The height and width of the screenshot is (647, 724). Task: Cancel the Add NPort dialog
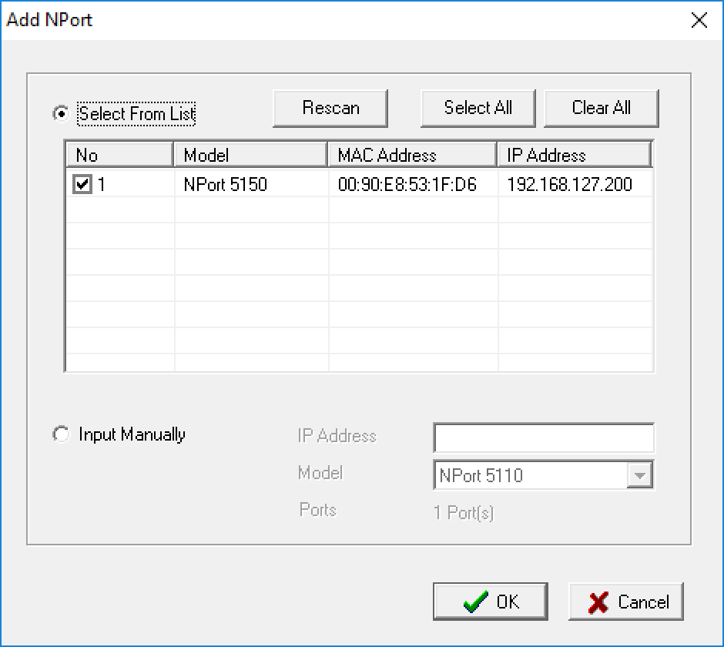(626, 602)
